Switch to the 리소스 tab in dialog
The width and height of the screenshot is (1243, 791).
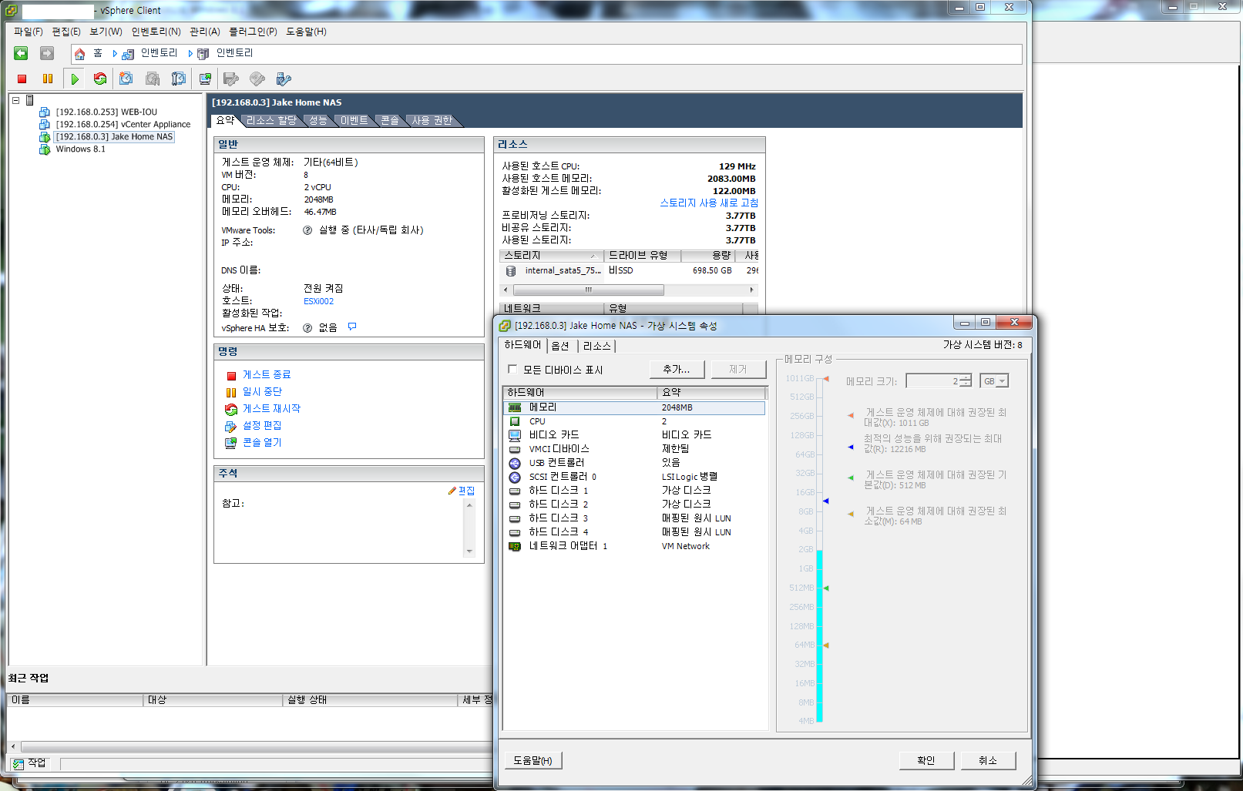[596, 346]
